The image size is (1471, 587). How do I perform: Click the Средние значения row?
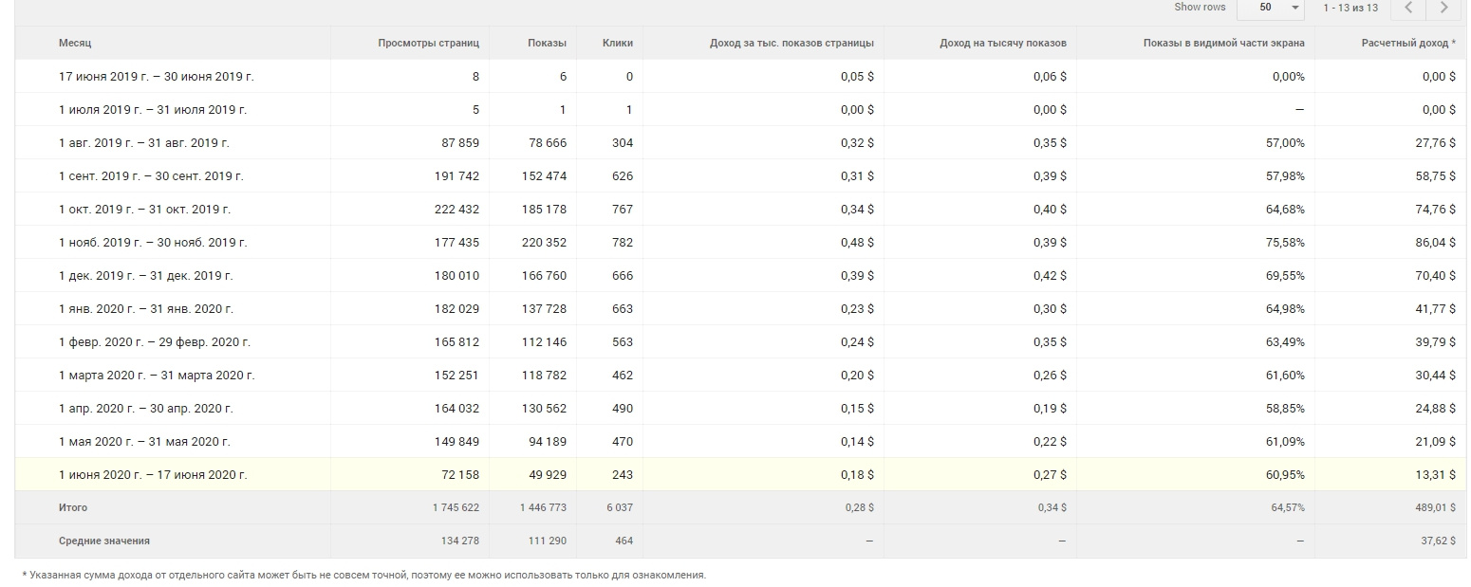(x=104, y=541)
